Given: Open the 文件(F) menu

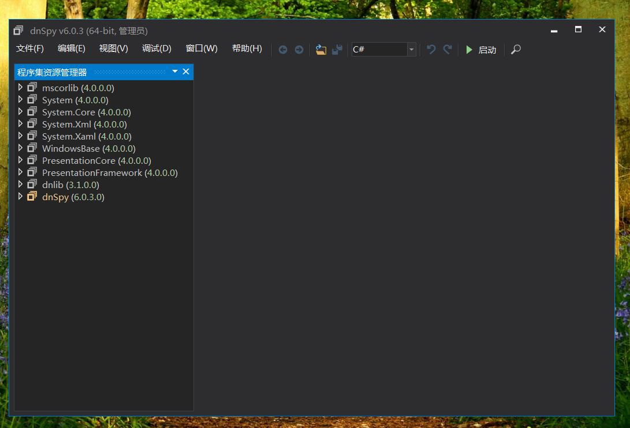Looking at the screenshot, I should coord(30,48).
